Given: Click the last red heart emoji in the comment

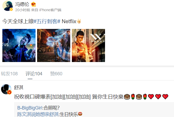Looking at the screenshot, I should pyautogui.click(x=165, y=97).
